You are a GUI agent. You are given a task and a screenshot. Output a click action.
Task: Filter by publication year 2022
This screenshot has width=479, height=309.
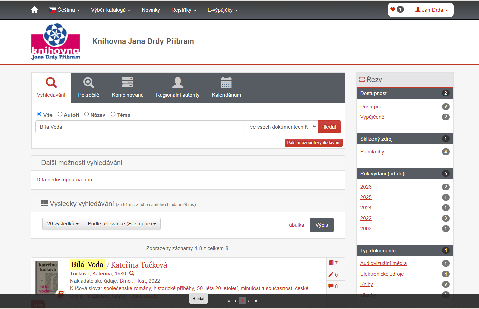[366, 218]
